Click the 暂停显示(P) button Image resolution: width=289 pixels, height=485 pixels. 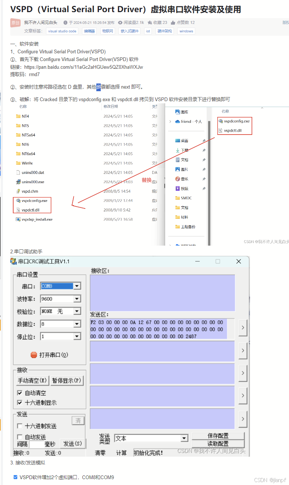pyautogui.click(x=67, y=381)
